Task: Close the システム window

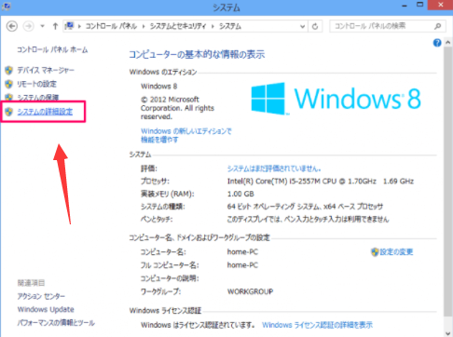Action: pyautogui.click(x=441, y=5)
